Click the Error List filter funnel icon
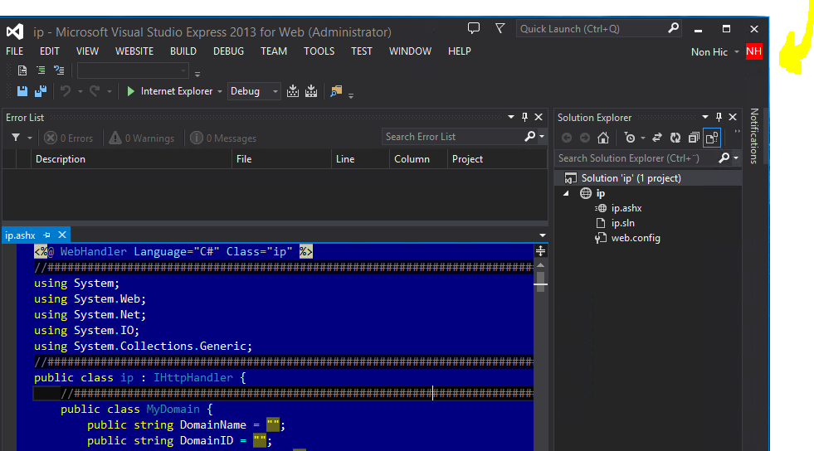The width and height of the screenshot is (814, 451). point(16,138)
